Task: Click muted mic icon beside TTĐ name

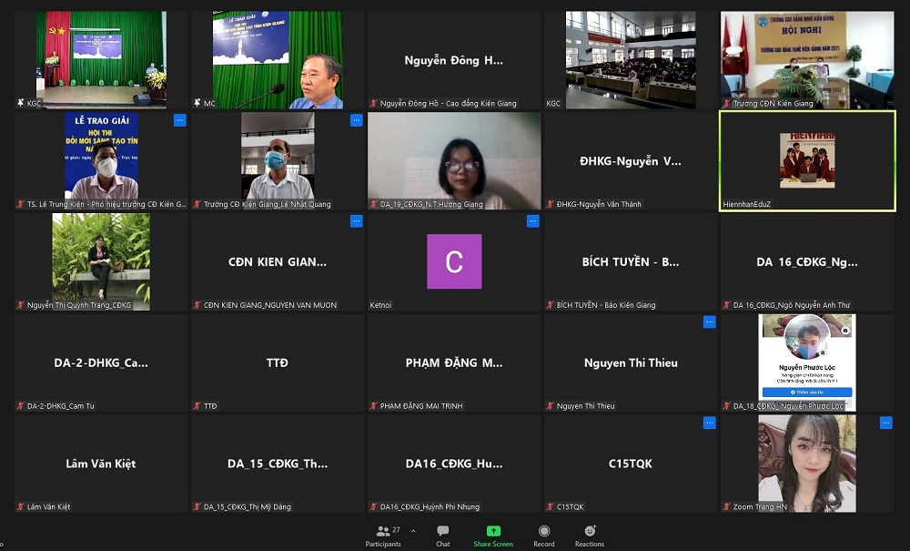Action: [x=197, y=406]
